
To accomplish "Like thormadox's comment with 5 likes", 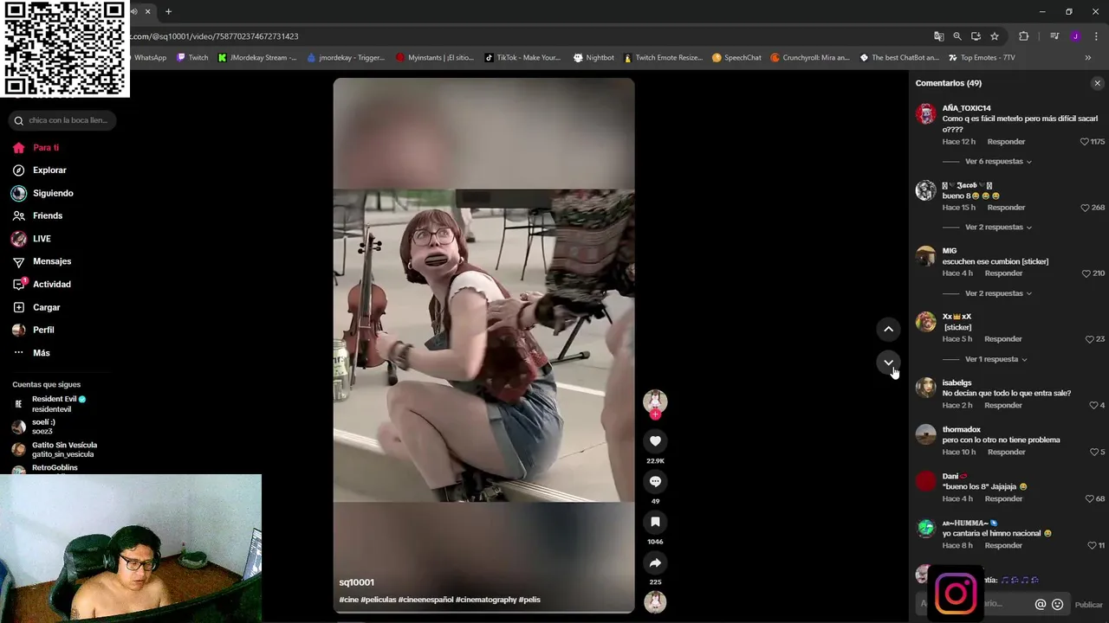I will click(1093, 453).
